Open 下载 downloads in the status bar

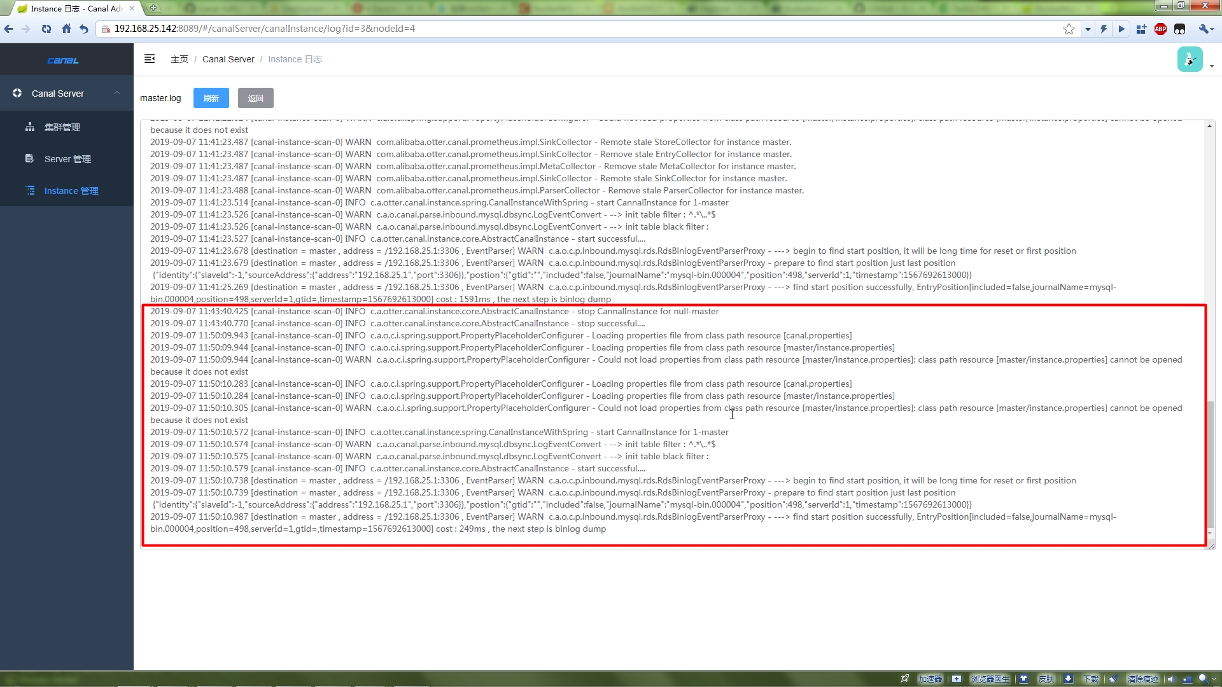(1091, 679)
